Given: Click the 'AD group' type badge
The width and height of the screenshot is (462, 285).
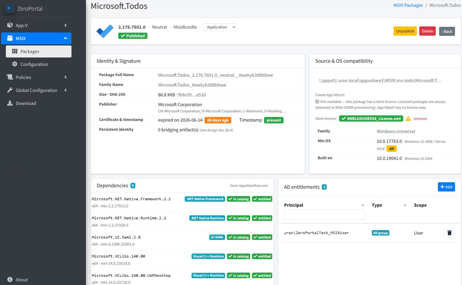Looking at the screenshot, I should coord(380,233).
